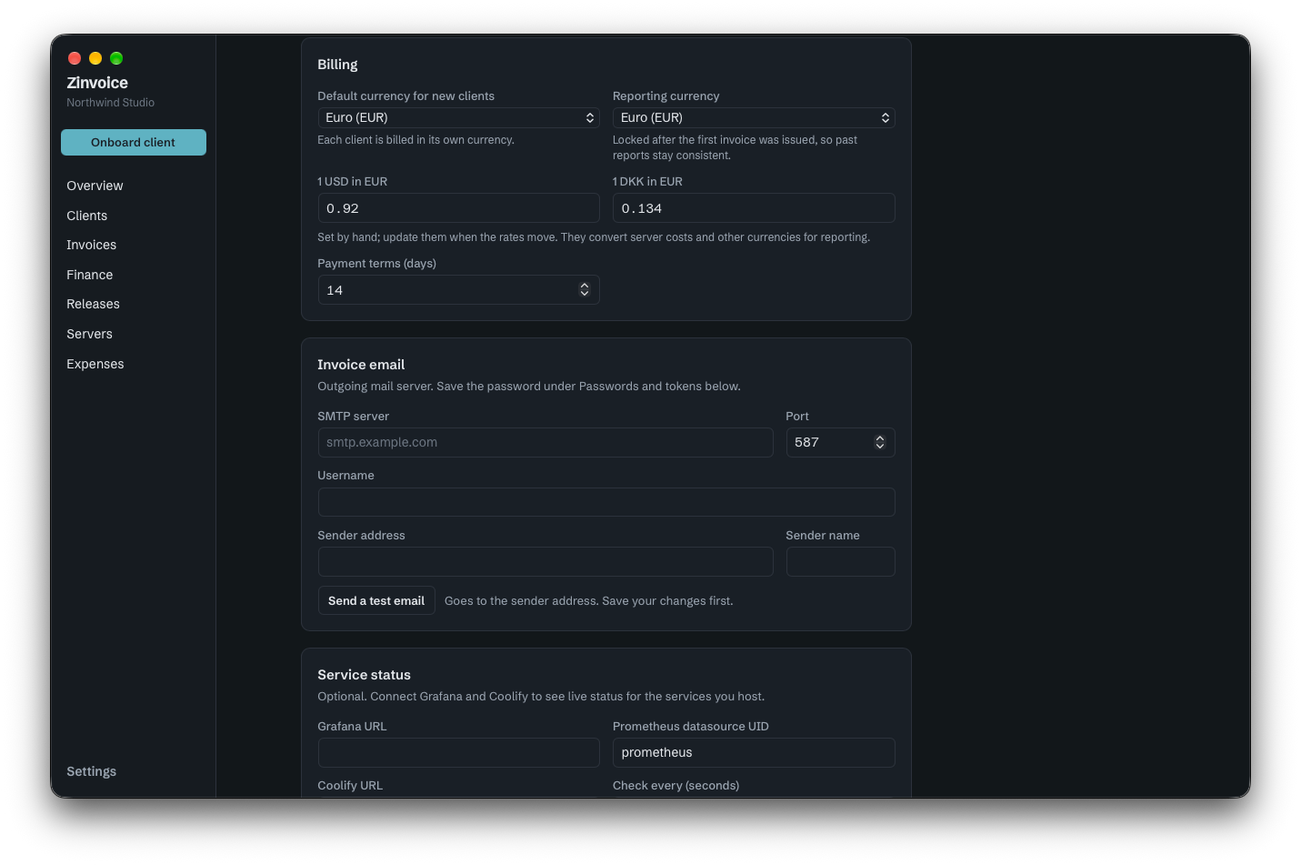Screen dimensions: 1301x865
Task: Click the Sender address input field
Action: [545, 561]
